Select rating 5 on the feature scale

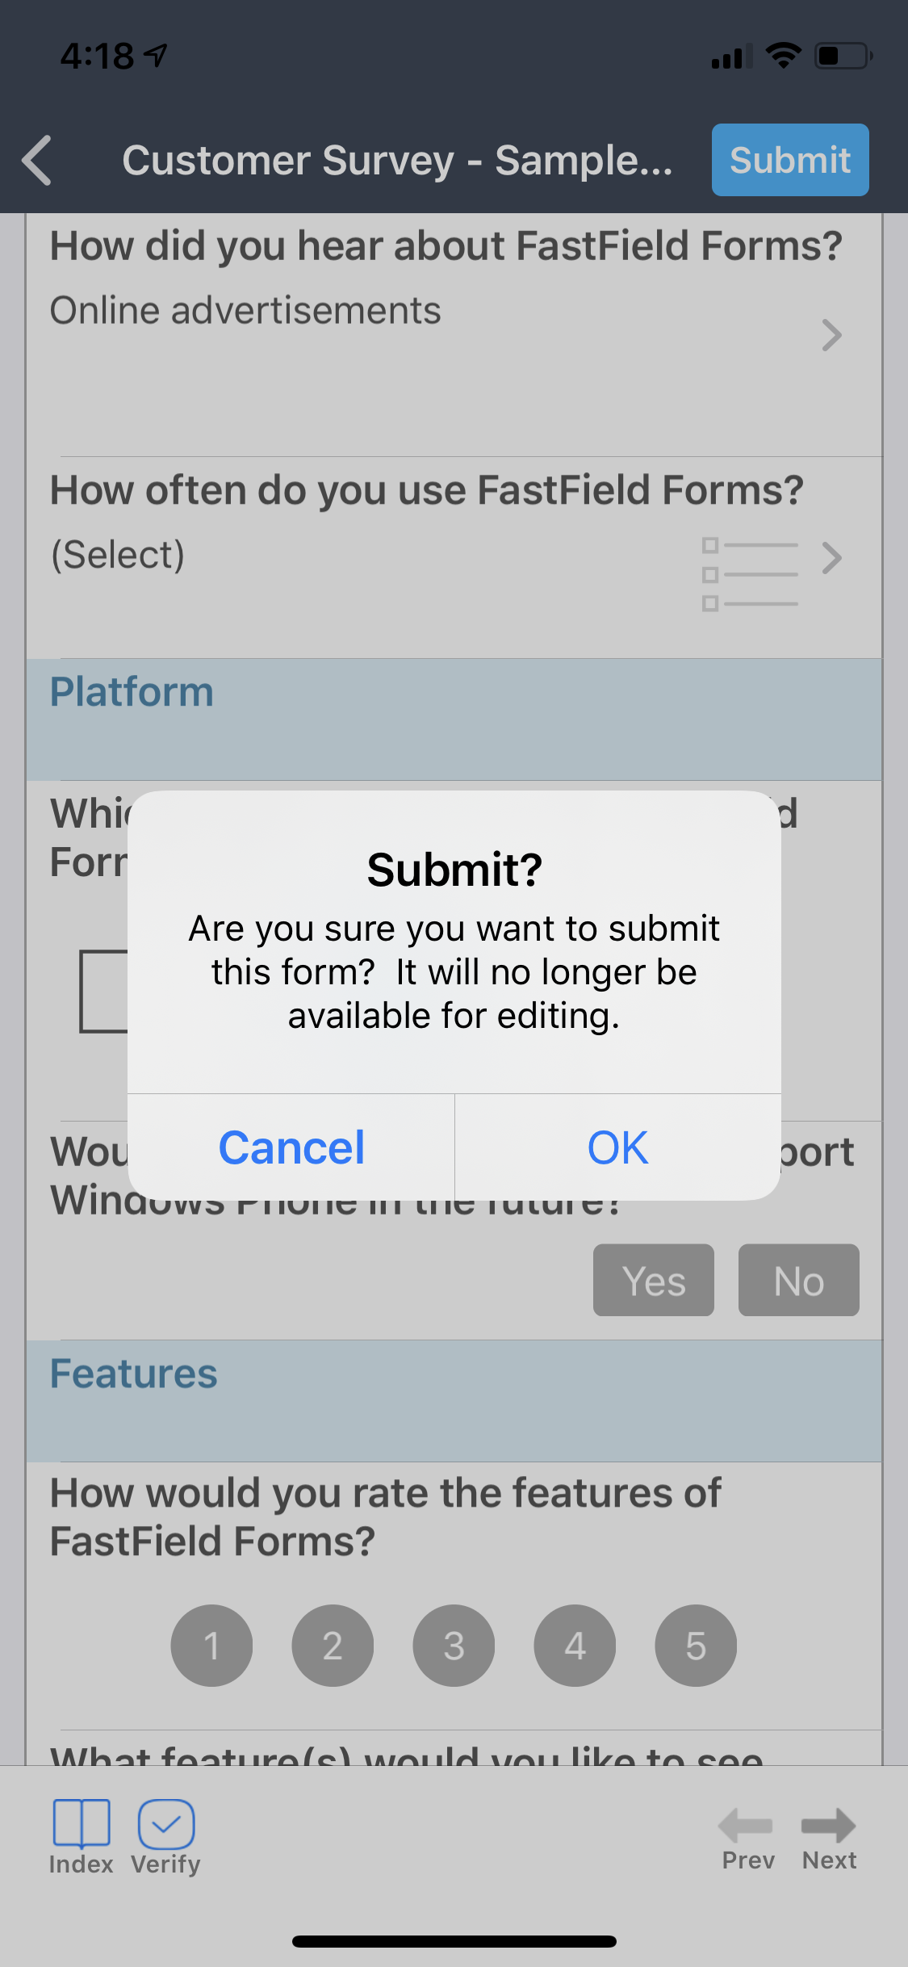pyautogui.click(x=696, y=1646)
